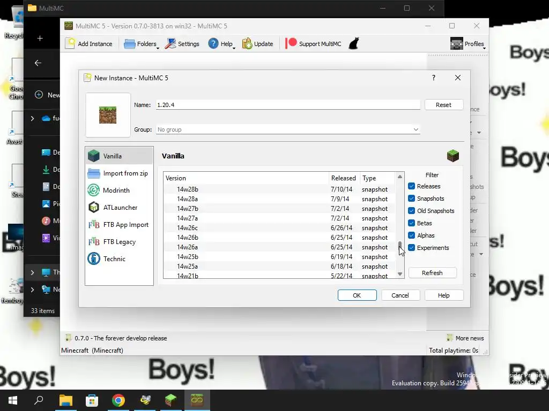Toggle the Betas filter checkbox
Image resolution: width=549 pixels, height=411 pixels.
(411, 223)
